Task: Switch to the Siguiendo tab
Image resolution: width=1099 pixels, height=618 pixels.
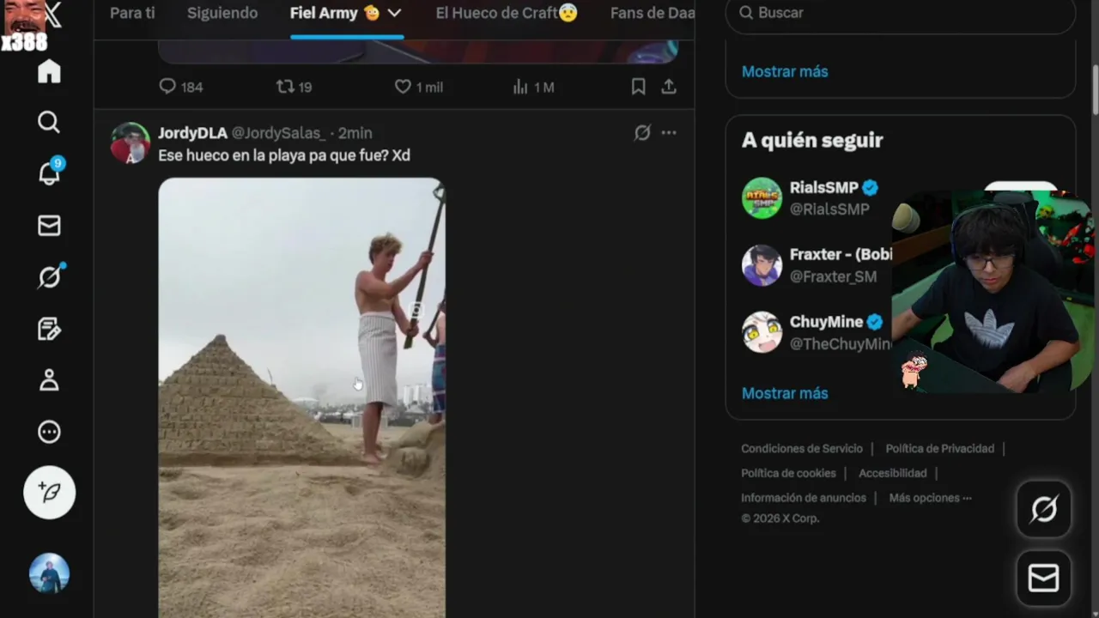Action: click(222, 13)
